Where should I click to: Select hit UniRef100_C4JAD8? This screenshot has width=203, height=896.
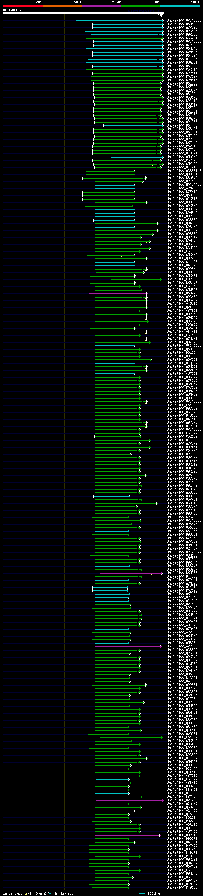click(182, 262)
